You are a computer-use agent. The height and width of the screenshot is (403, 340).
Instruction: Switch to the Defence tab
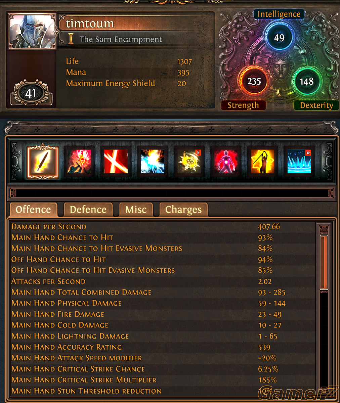pos(88,210)
